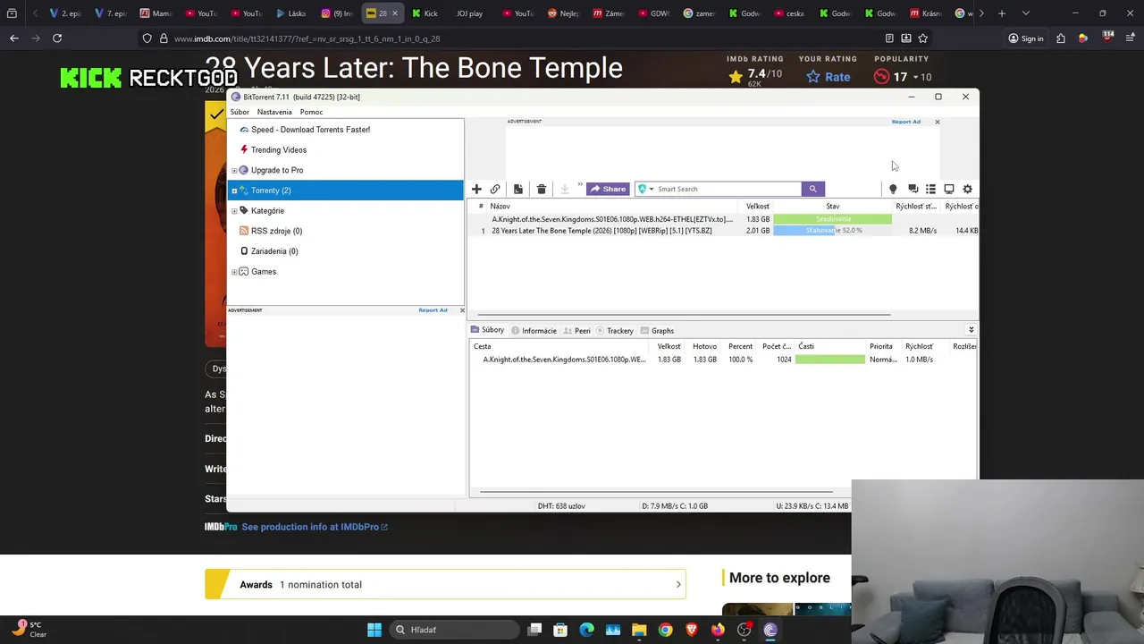Click the IMDb Rate star button
The image size is (1144, 644).
pyautogui.click(x=829, y=77)
